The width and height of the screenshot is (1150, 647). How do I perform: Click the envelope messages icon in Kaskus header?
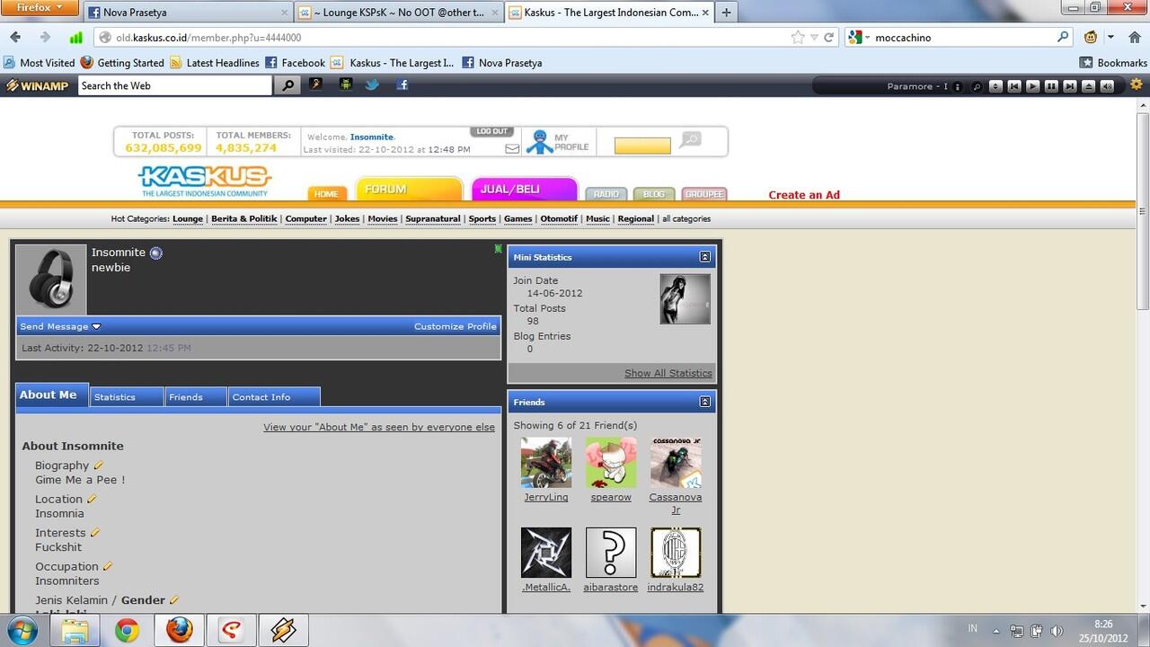point(512,149)
